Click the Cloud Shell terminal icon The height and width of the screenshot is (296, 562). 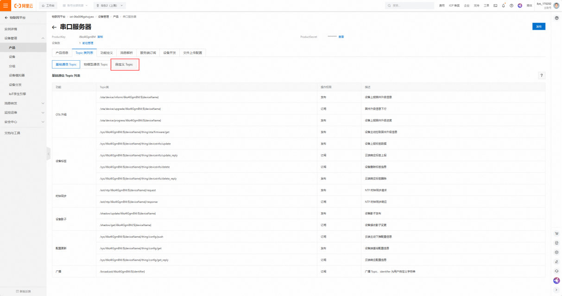tap(495, 6)
